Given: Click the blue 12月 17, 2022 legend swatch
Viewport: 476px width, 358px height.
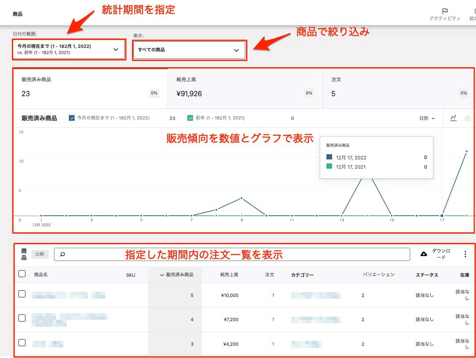Looking at the screenshot, I should [x=329, y=157].
